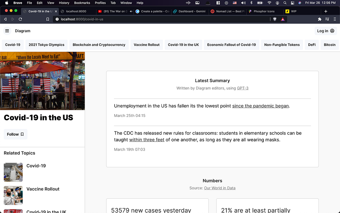Click the 'March 25th 04:15' timestamp
Screen dimensions: 340x213
pyautogui.click(x=130, y=116)
